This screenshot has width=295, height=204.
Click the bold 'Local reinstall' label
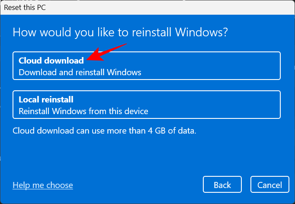[x=46, y=99]
